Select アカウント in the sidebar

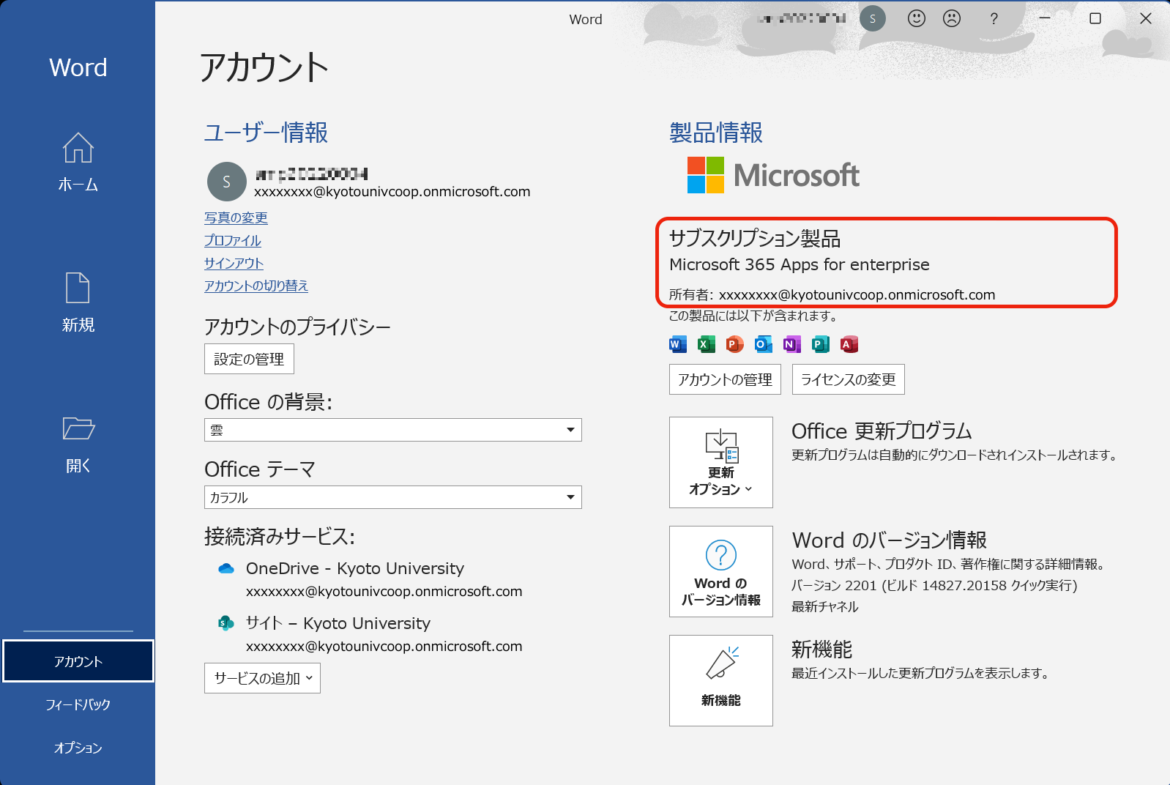tap(78, 661)
